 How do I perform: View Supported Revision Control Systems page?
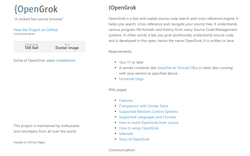(x=148, y=111)
